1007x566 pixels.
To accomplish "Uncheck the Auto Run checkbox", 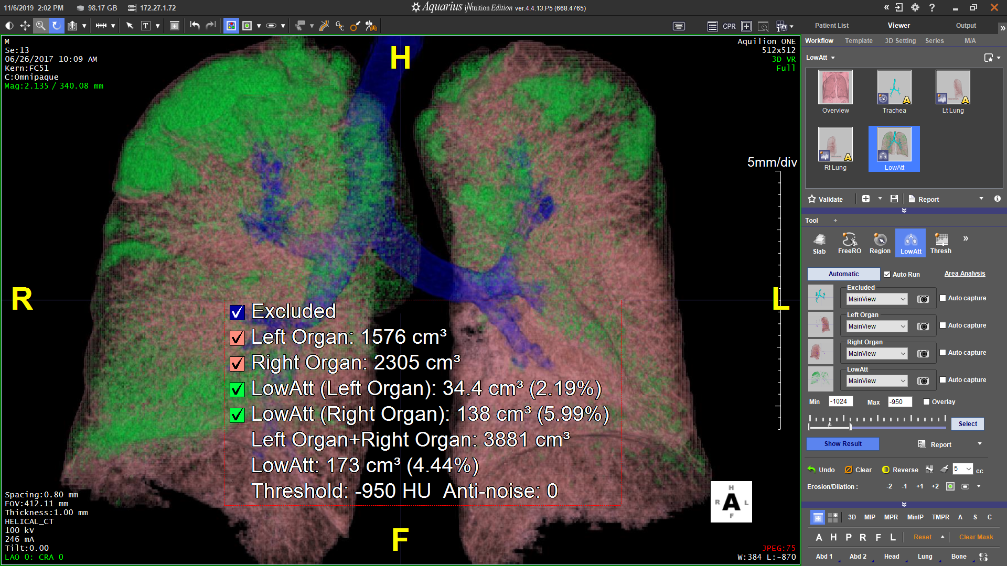I will pyautogui.click(x=887, y=274).
